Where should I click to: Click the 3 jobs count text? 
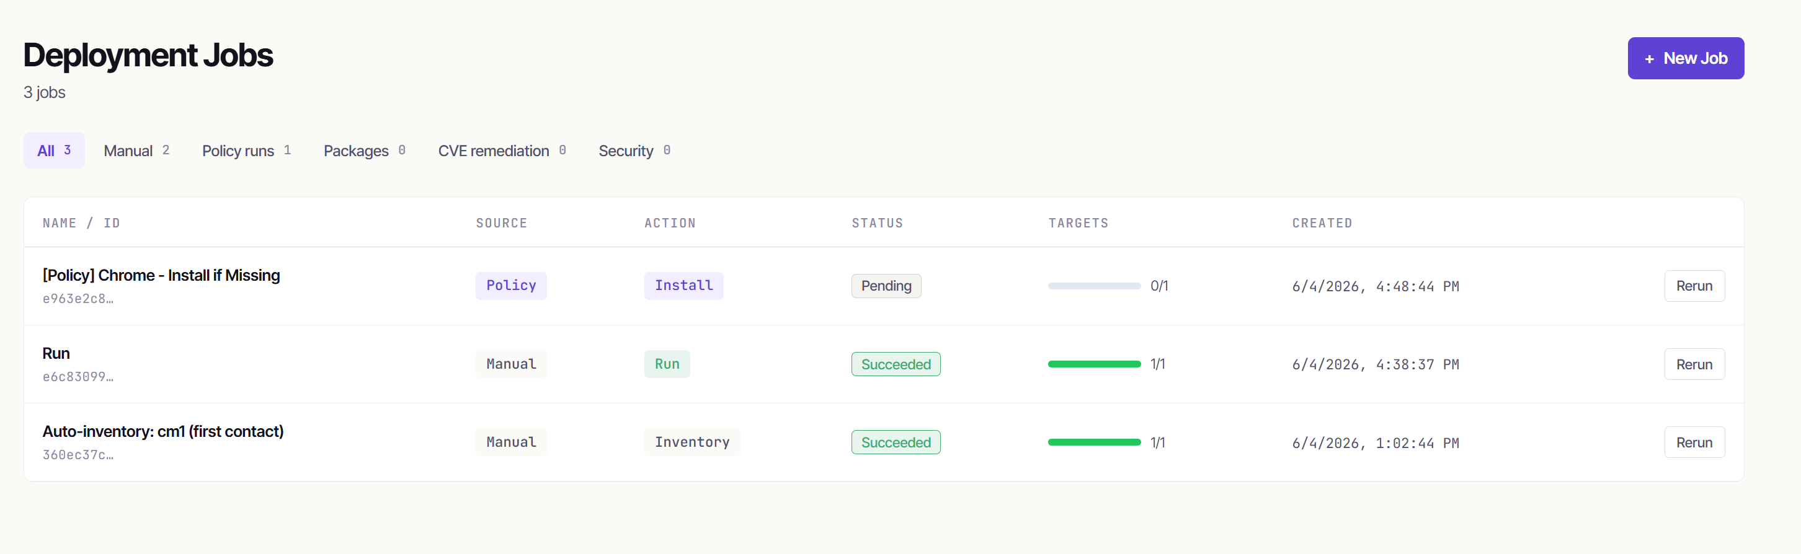[44, 92]
